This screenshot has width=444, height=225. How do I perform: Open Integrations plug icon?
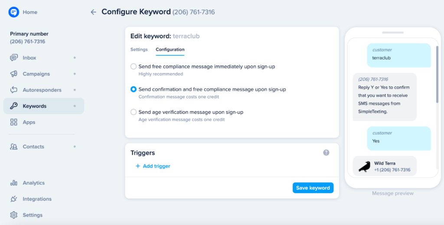(14, 199)
